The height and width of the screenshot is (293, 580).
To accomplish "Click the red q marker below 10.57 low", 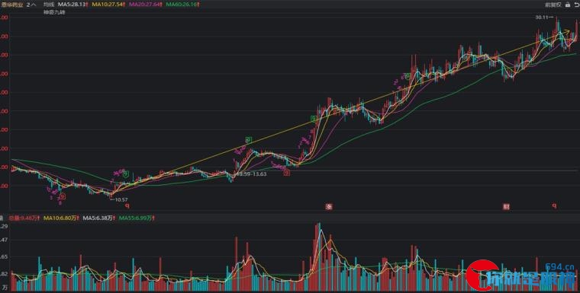I will [127, 206].
